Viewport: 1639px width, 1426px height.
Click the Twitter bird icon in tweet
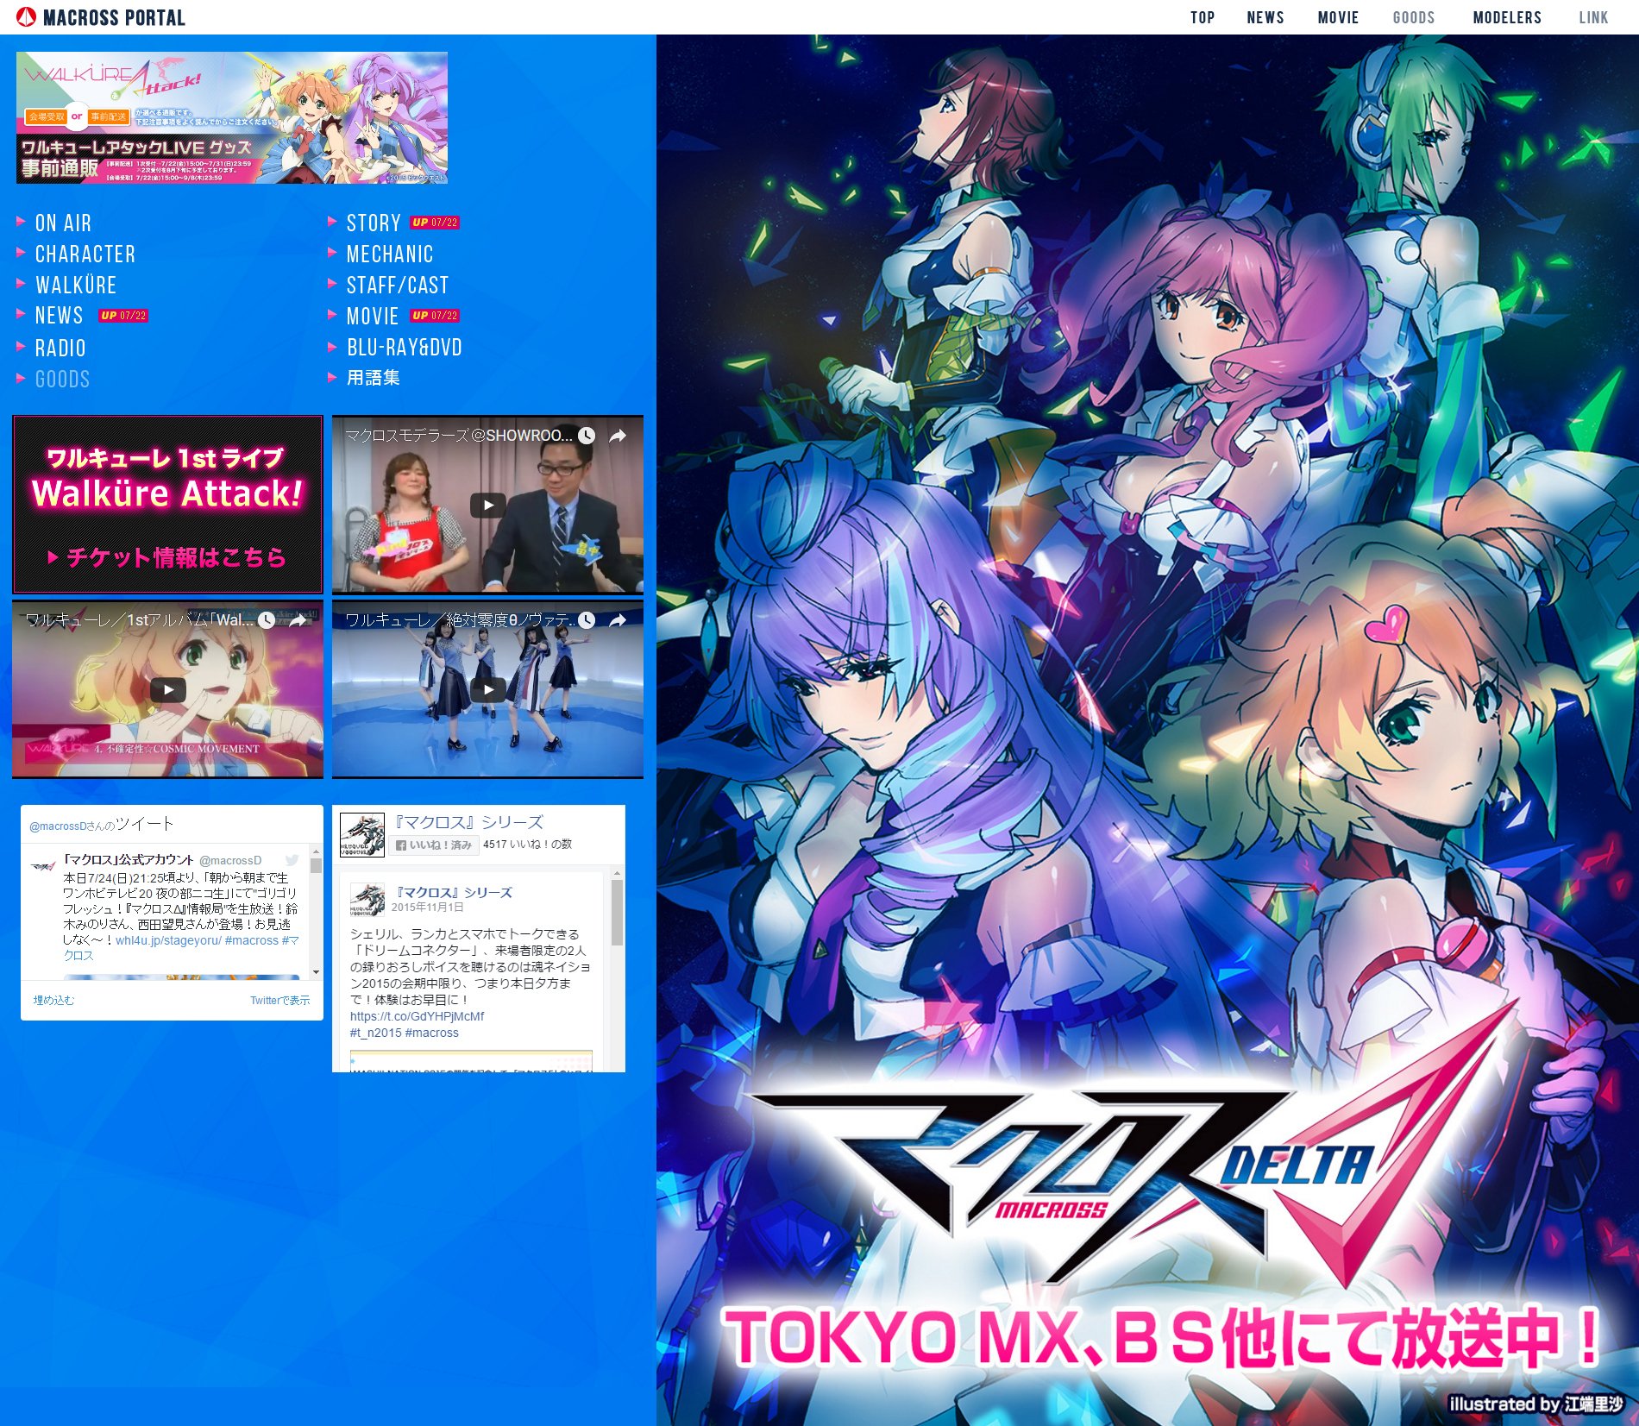[292, 859]
